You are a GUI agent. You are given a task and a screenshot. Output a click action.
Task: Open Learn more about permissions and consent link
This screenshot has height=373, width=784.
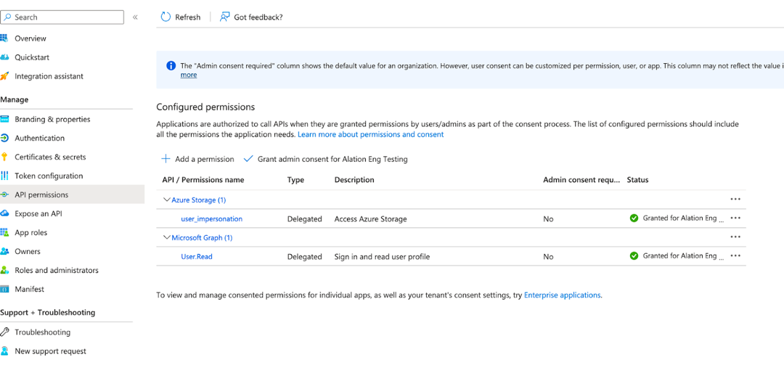370,134
